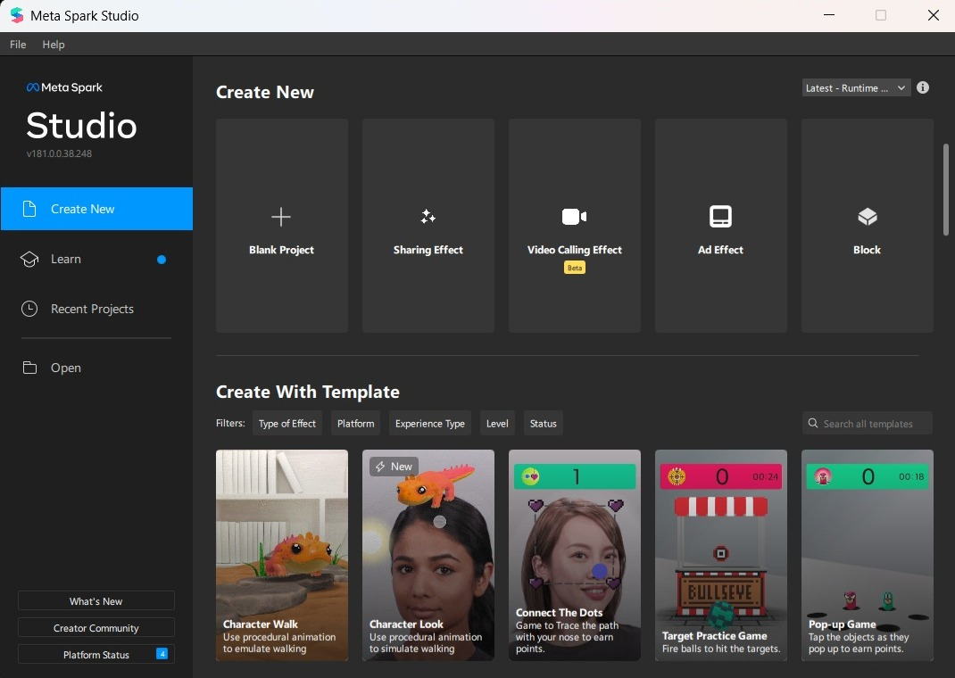Click the Create With Template heading
This screenshot has width=955, height=678.
(308, 392)
